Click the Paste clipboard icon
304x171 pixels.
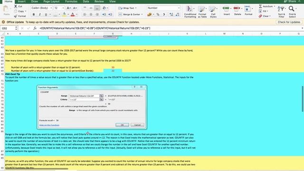tap(6, 9)
